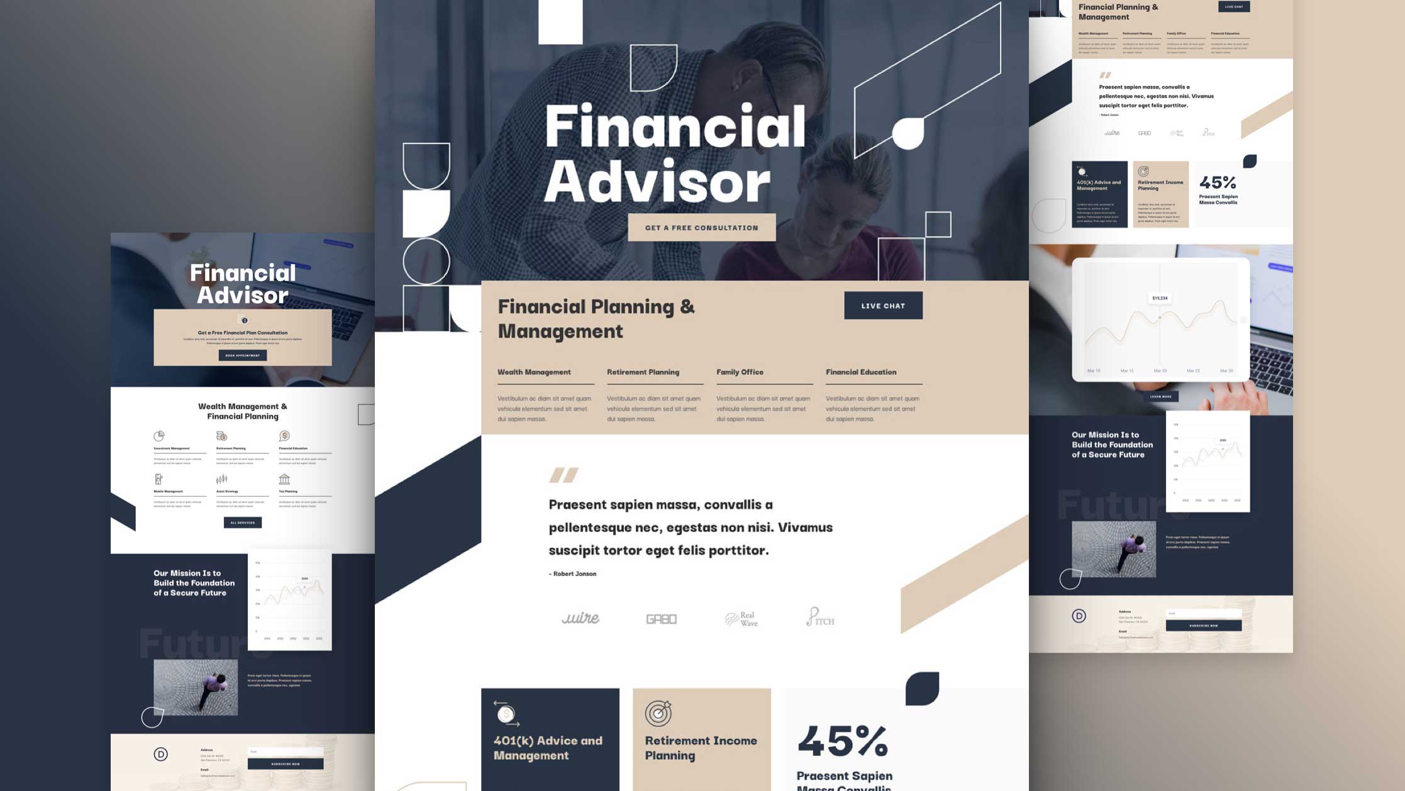Click the Wealth Management service icon

pos(533,372)
